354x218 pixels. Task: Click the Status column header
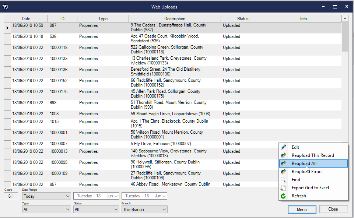[242, 19]
